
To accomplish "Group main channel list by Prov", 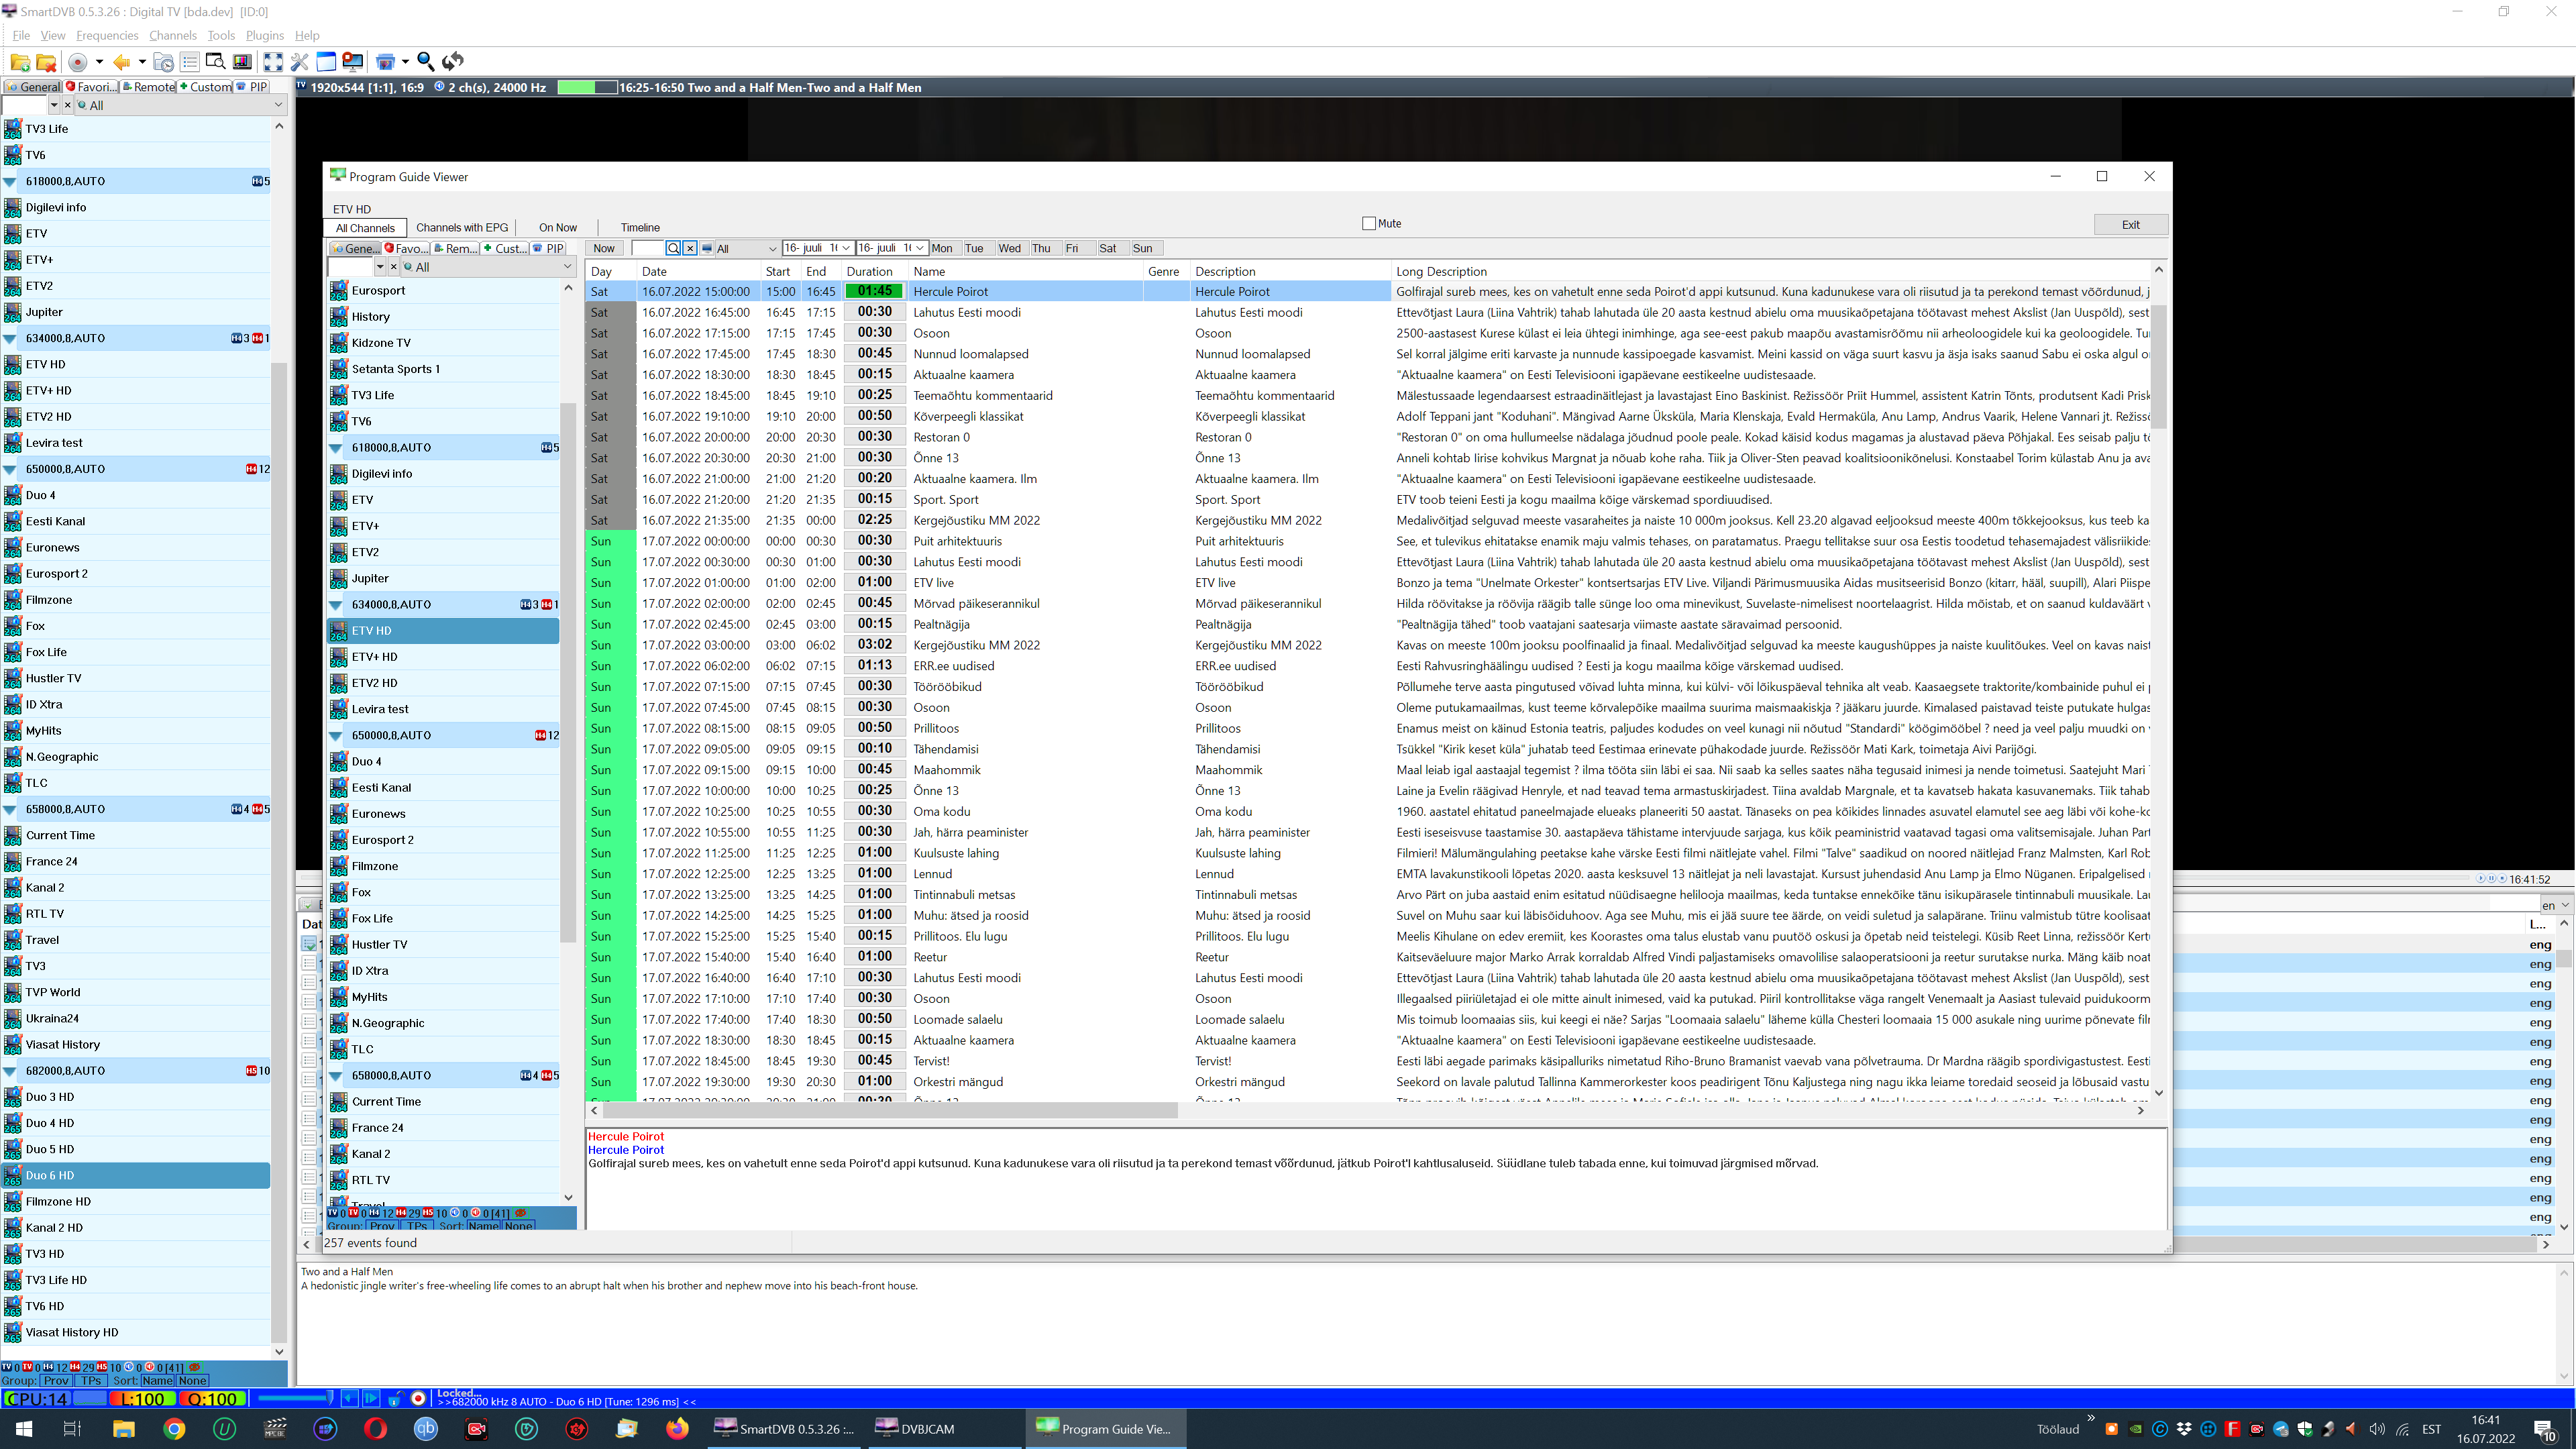I will point(56,1380).
